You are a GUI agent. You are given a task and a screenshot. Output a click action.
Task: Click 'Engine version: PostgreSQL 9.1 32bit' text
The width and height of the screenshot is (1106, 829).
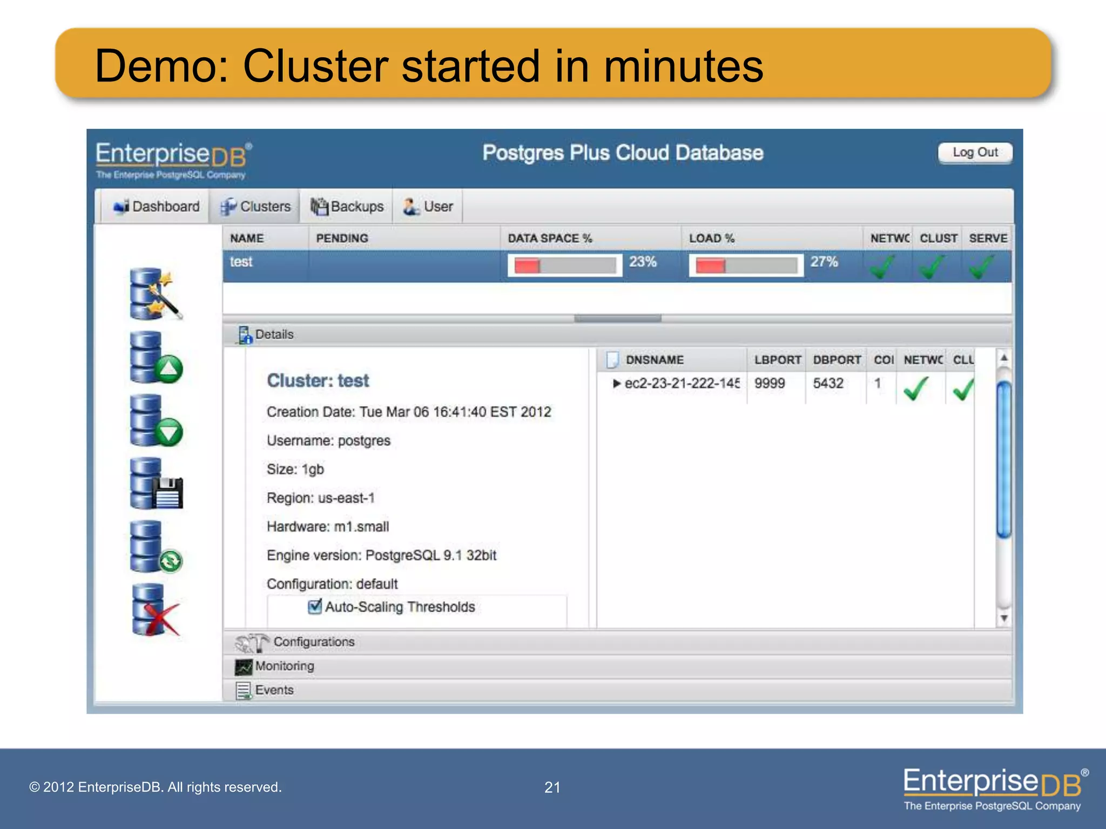(381, 555)
